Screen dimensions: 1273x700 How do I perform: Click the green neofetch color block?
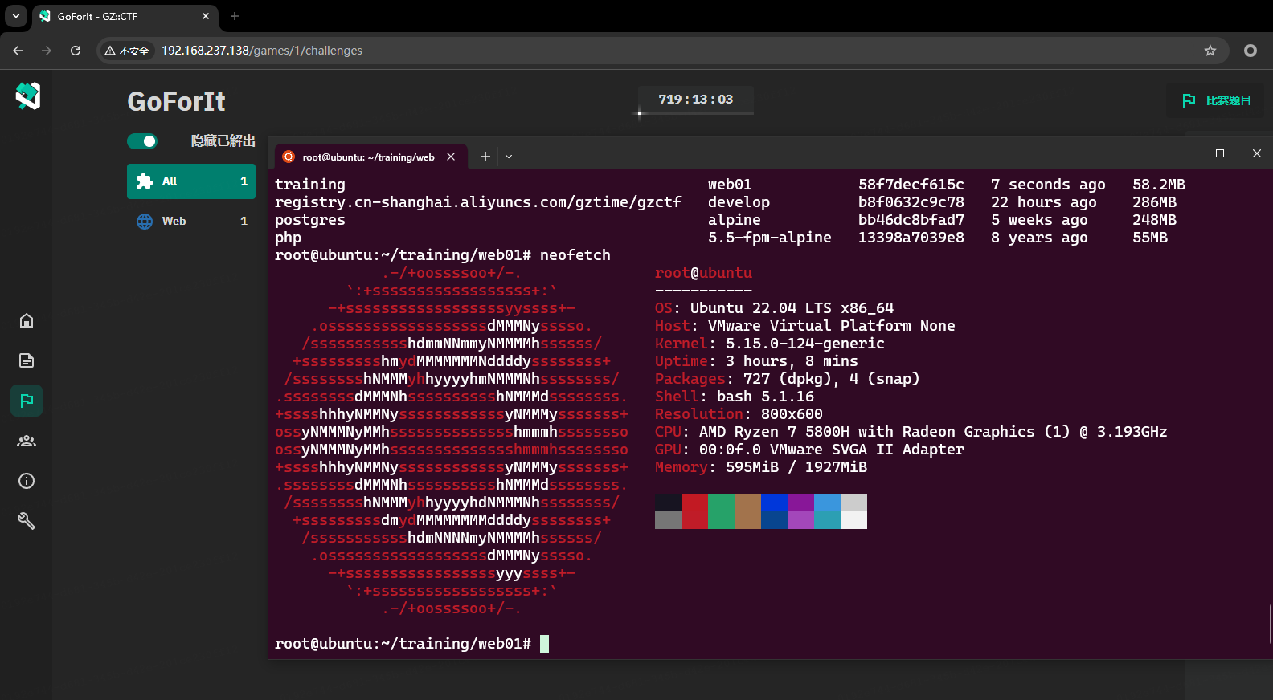pos(721,511)
